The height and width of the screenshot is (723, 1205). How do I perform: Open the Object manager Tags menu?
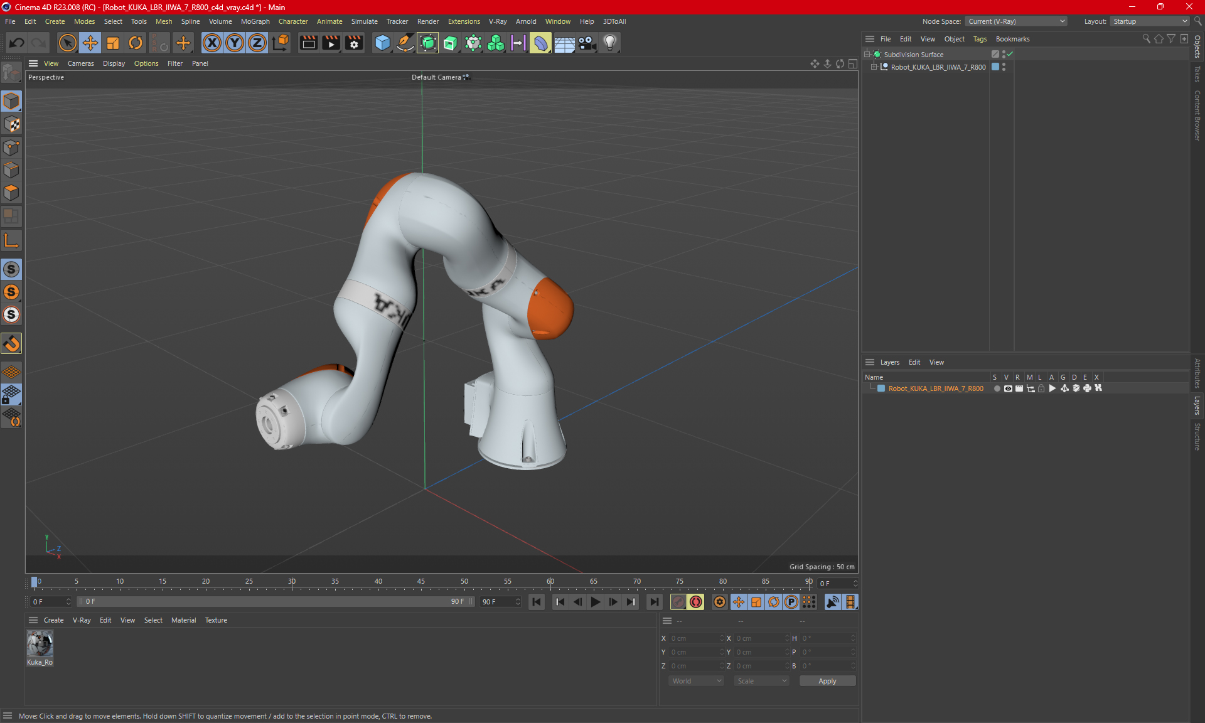979,39
